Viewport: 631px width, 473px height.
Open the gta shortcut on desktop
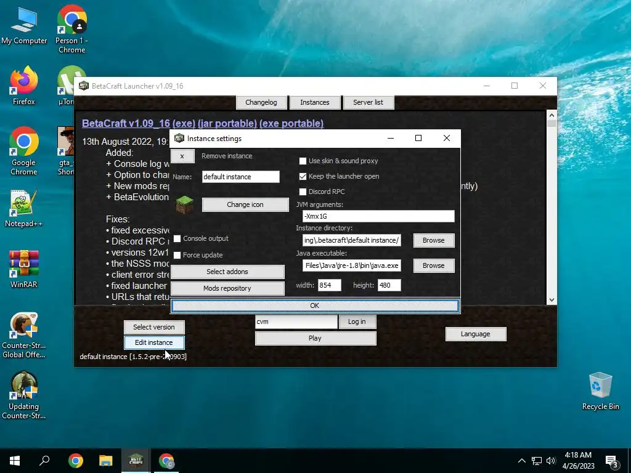click(65, 151)
